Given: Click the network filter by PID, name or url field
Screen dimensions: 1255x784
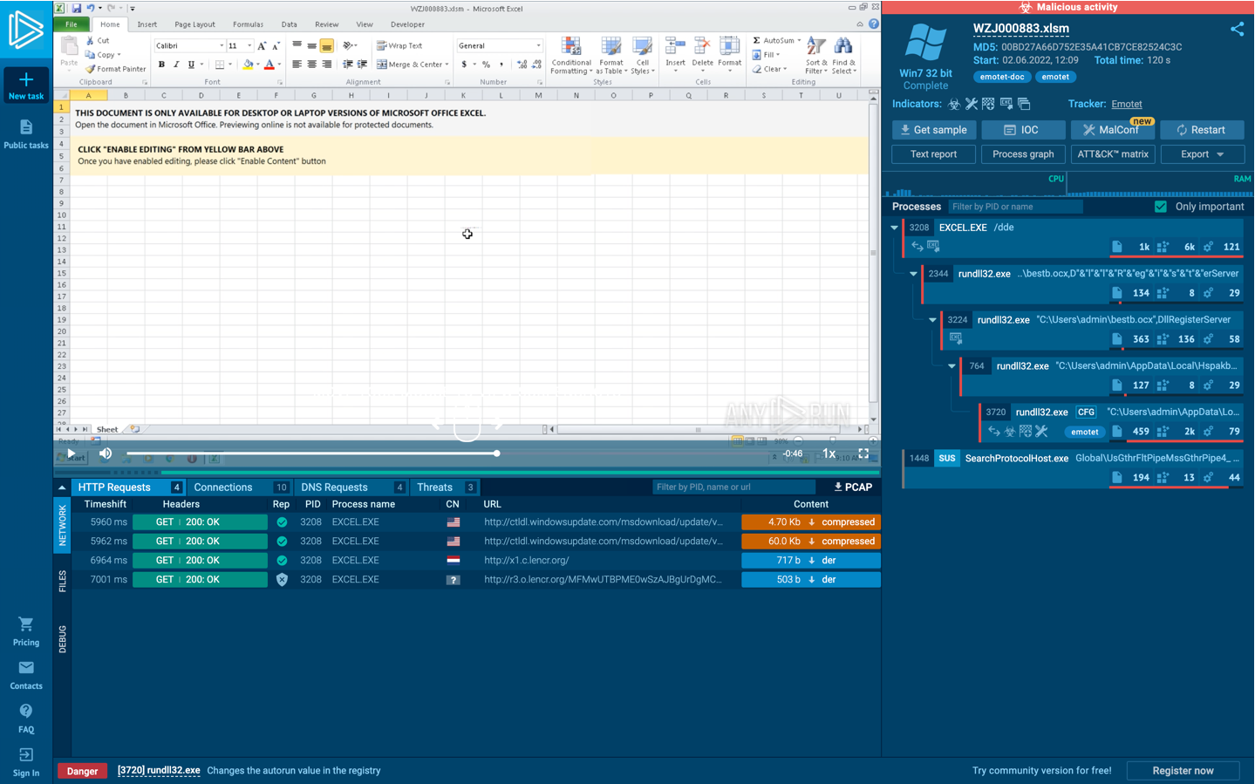Looking at the screenshot, I should pos(733,487).
